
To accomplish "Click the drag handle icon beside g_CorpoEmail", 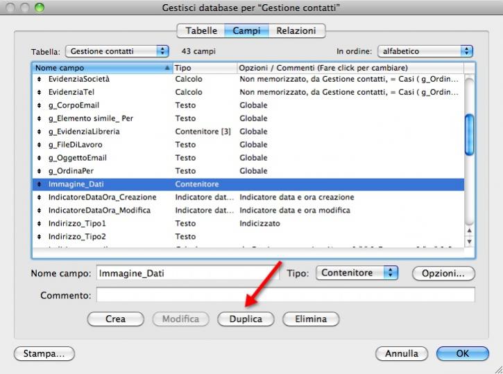I will [x=40, y=105].
